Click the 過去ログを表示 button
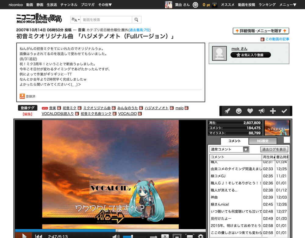The height and width of the screenshot is (238, 305). coord(274,149)
